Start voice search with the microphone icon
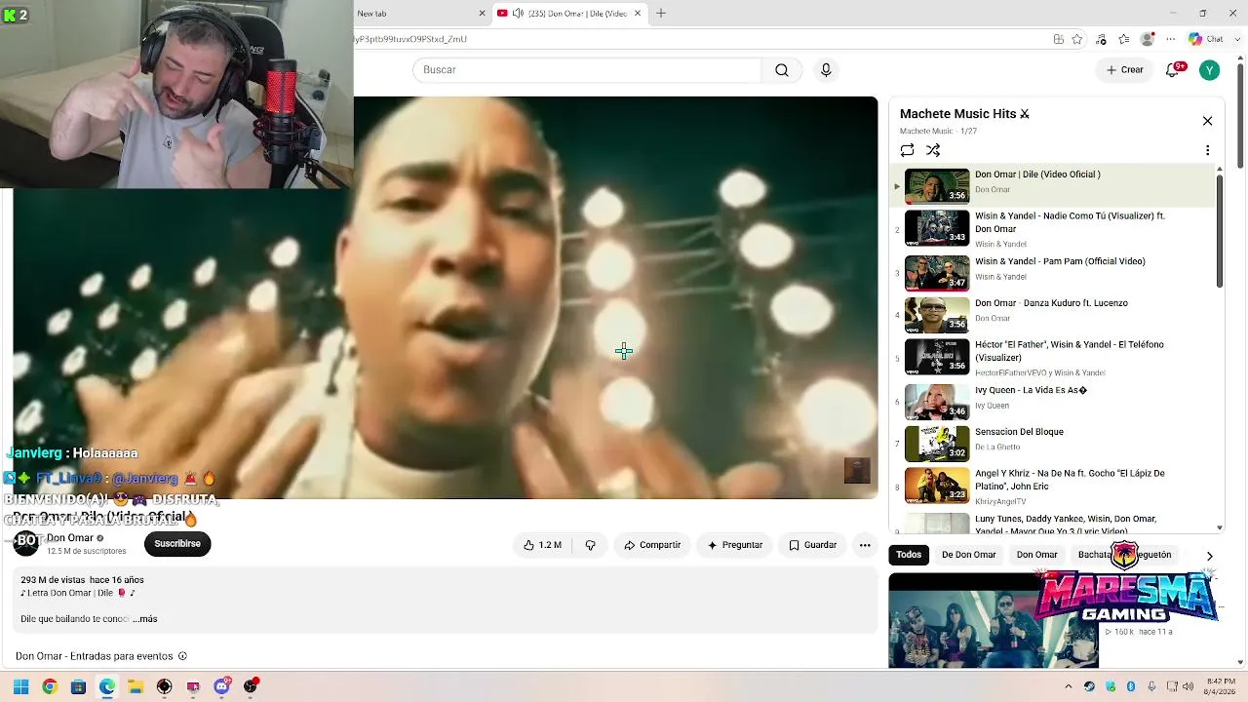This screenshot has height=702, width=1248. pos(826,70)
